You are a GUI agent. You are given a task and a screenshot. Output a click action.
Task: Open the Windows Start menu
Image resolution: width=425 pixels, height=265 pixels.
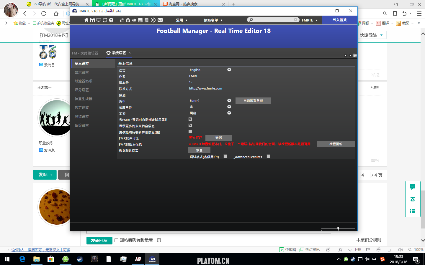pyautogui.click(x=7, y=259)
